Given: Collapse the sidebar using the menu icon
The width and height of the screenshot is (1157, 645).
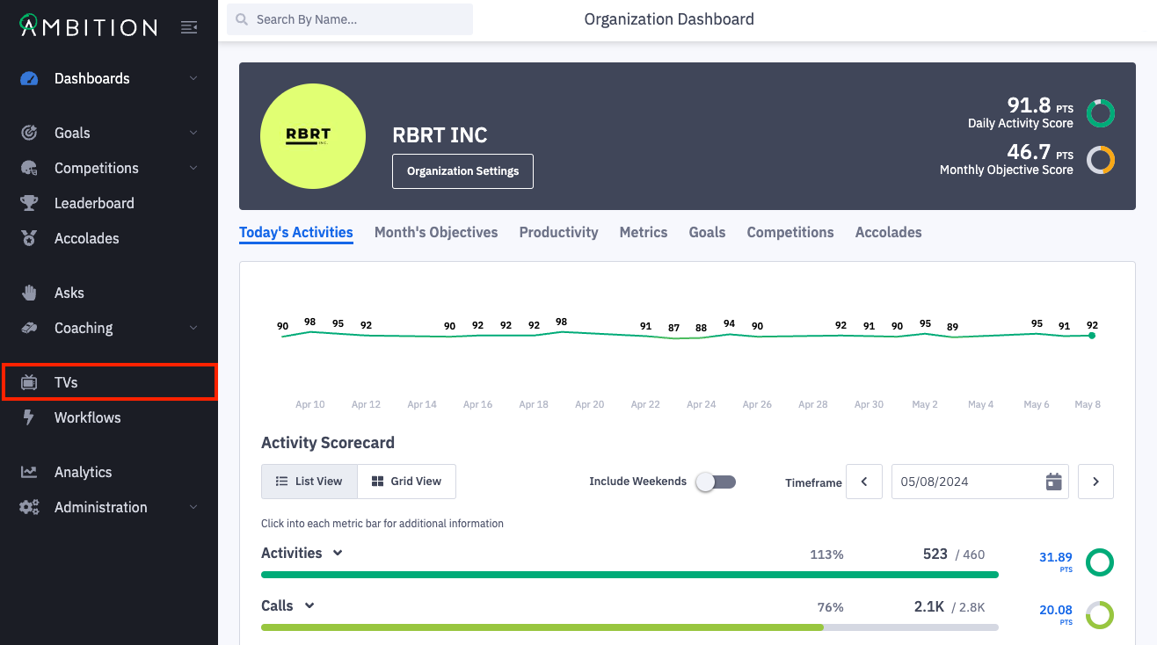Looking at the screenshot, I should [x=189, y=27].
